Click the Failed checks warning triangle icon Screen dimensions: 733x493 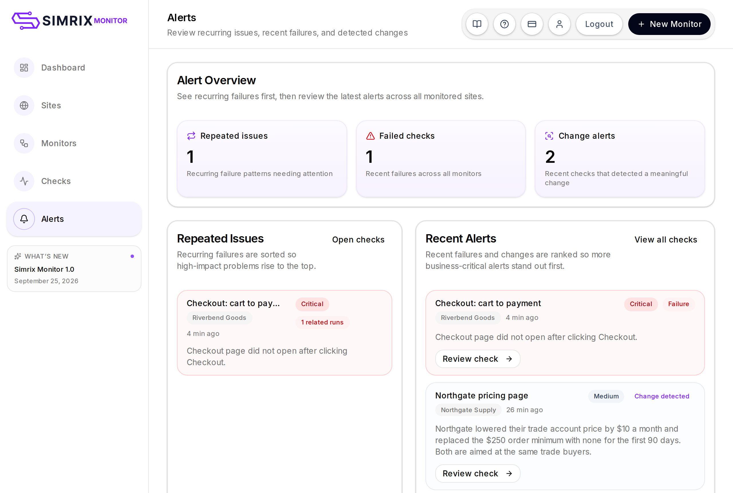(x=370, y=136)
